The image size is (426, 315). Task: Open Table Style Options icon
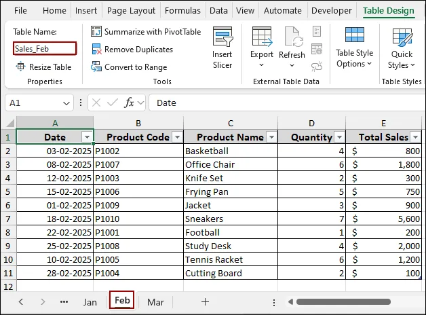[x=355, y=35]
